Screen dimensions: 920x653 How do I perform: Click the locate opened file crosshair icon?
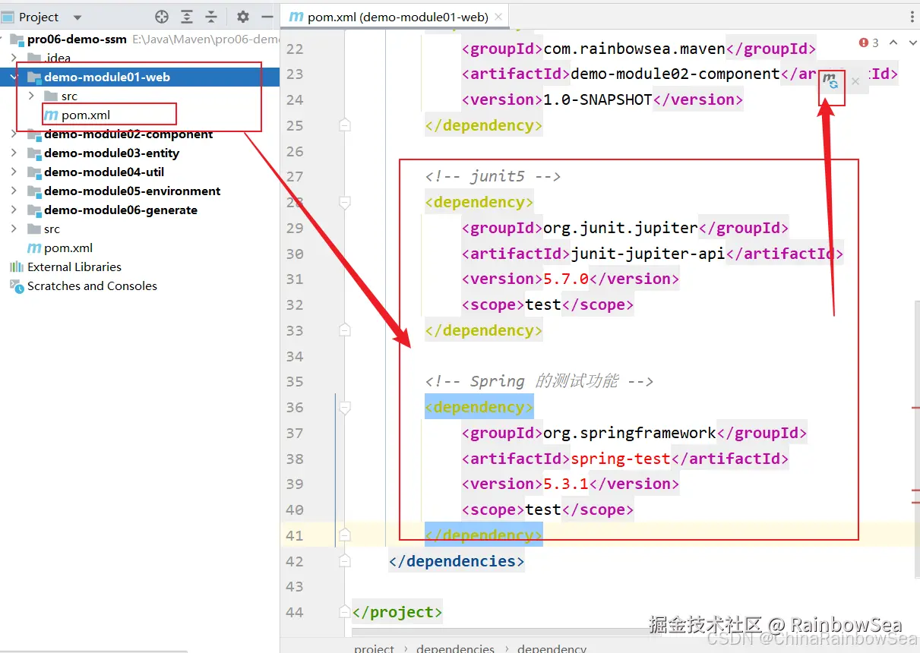point(162,17)
